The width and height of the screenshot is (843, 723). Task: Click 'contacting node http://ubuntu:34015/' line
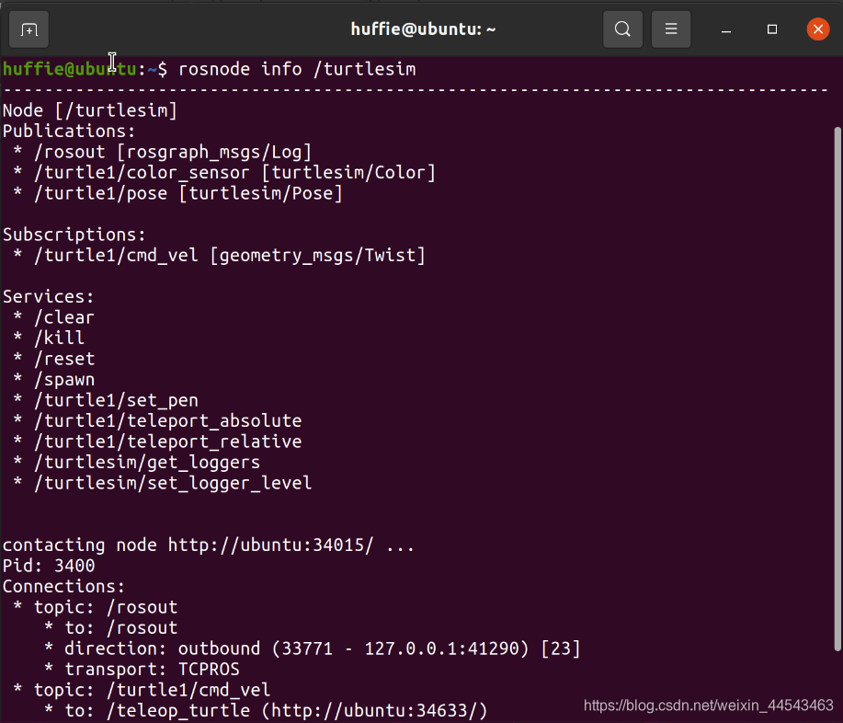(209, 545)
